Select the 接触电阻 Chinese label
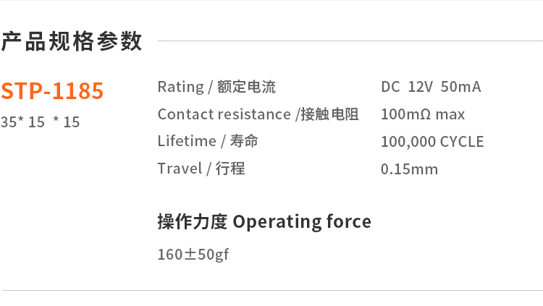 (x=329, y=114)
